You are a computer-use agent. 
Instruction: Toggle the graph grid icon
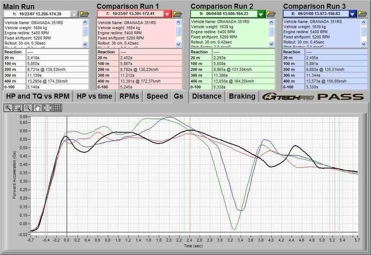tap(58, 108)
